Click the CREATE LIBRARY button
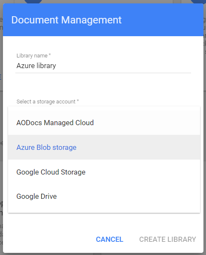This screenshot has width=206, height=255. point(168,239)
